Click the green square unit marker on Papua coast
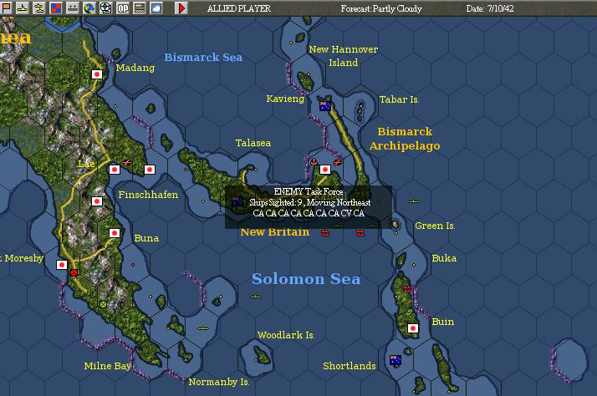597x396 pixels. tap(103, 304)
